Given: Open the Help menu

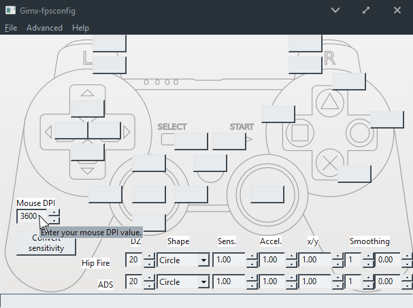Looking at the screenshot, I should 80,28.
